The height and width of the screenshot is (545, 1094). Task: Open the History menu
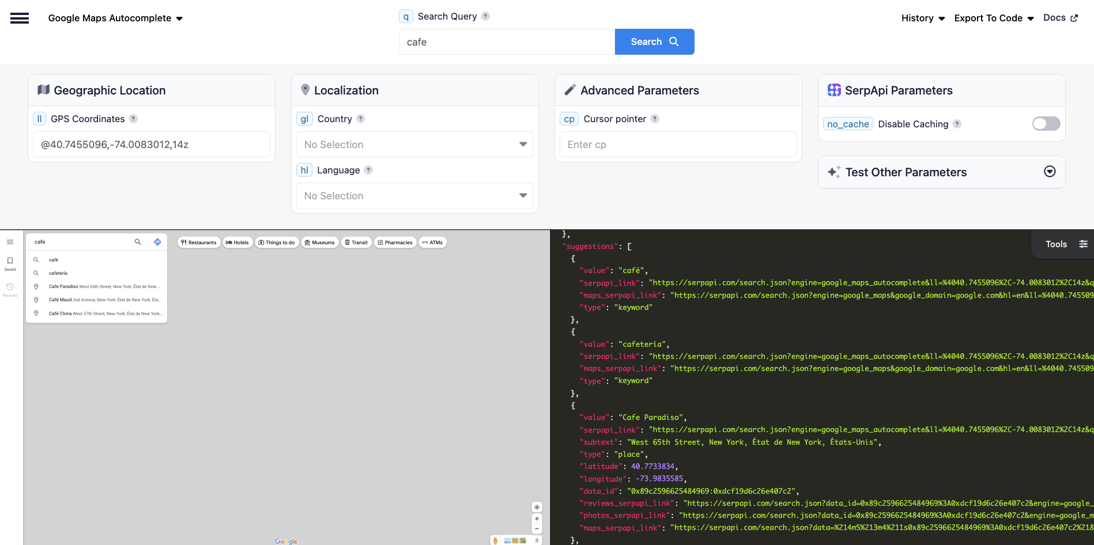tap(923, 18)
